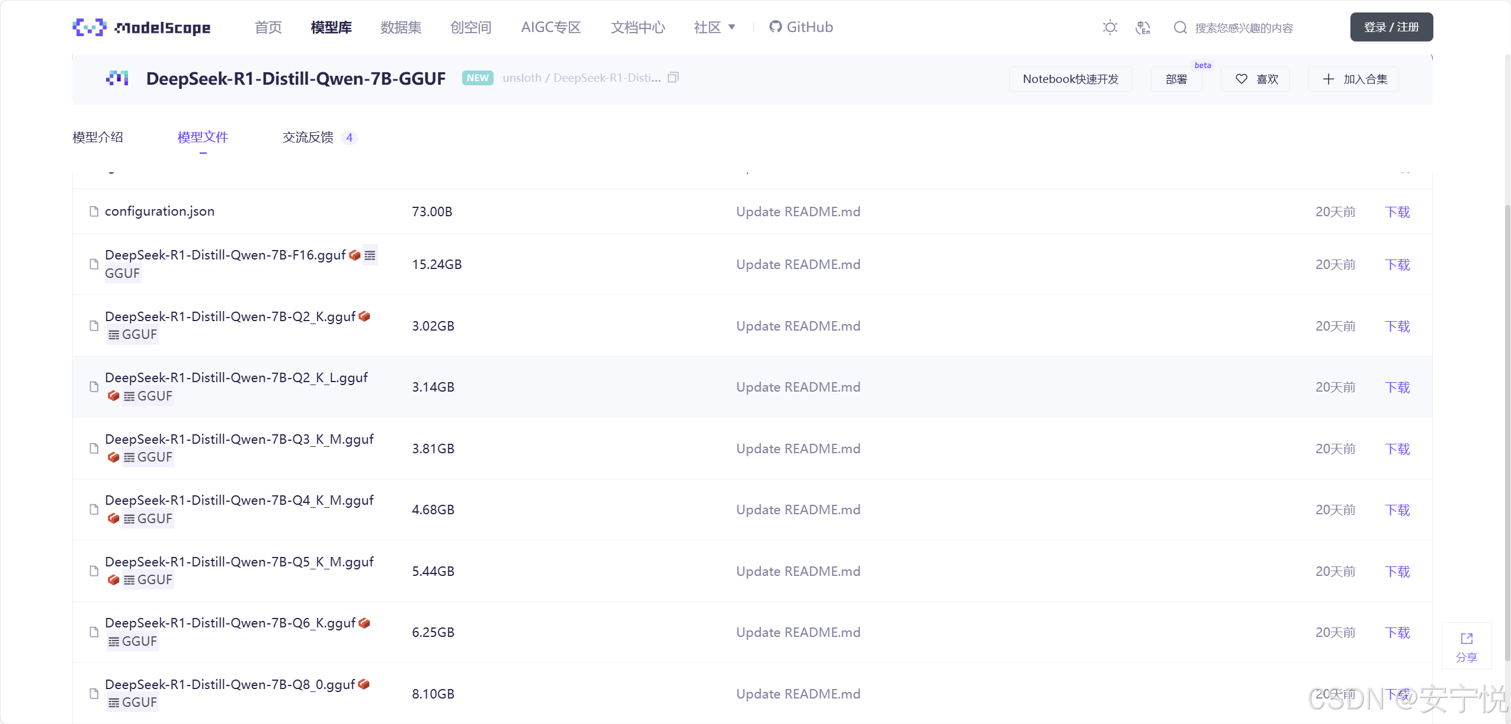Click the 登录 / 注册 button

(x=1391, y=27)
